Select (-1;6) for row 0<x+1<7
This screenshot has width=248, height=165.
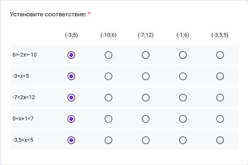pyautogui.click(x=183, y=119)
